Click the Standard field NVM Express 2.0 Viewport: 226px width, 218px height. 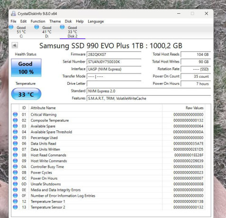[149, 91]
